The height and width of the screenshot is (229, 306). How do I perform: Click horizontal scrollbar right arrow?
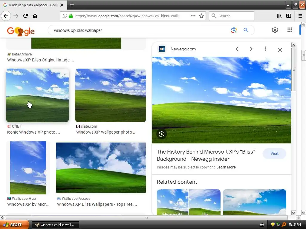[298, 217]
